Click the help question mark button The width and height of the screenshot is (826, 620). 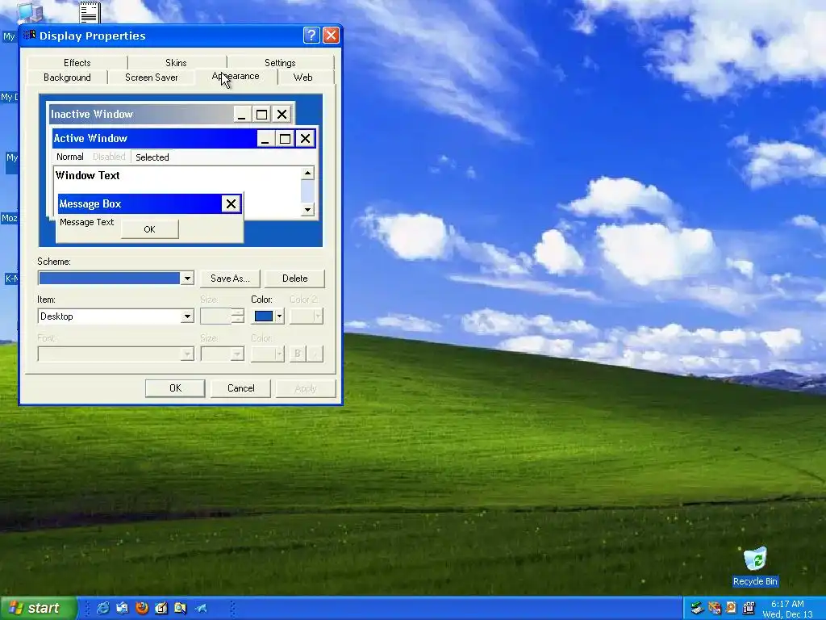click(x=311, y=36)
